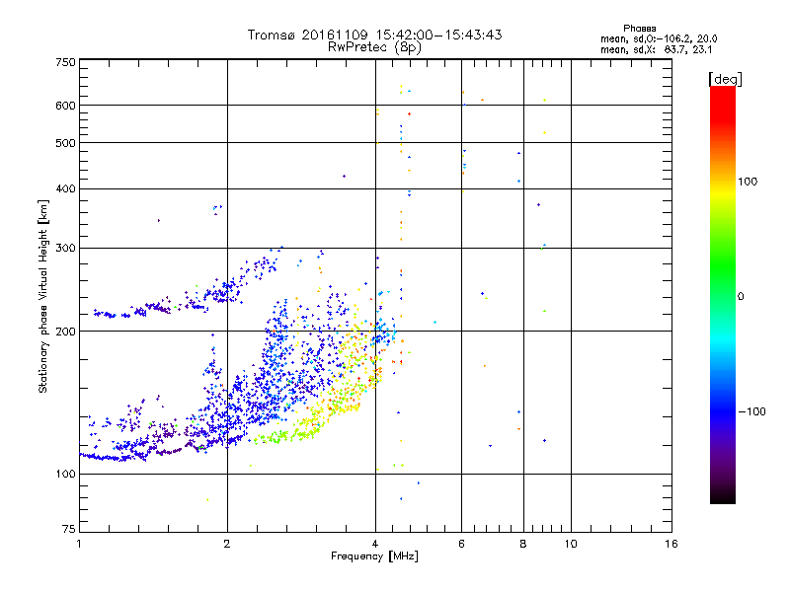The image size is (790, 592).
Task: Click the x-axis tick label '8'
Action: pyautogui.click(x=523, y=544)
